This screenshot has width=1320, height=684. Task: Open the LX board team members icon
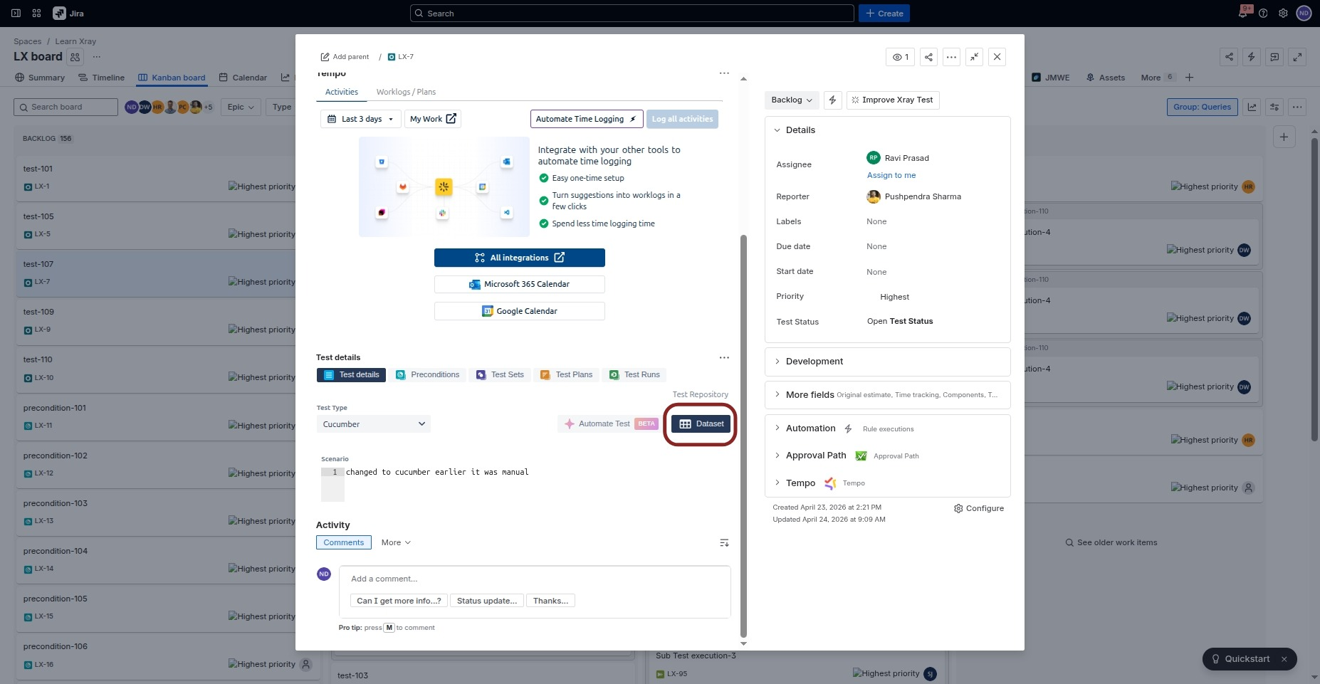(x=75, y=57)
